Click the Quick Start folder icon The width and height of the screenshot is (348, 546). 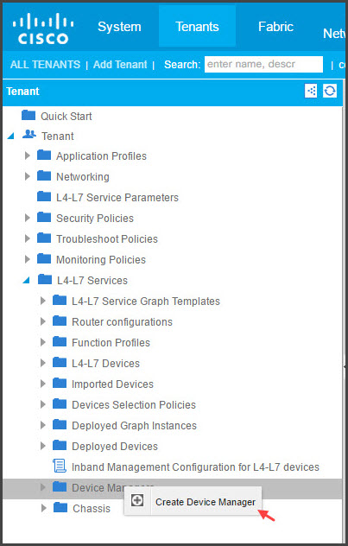tap(28, 115)
